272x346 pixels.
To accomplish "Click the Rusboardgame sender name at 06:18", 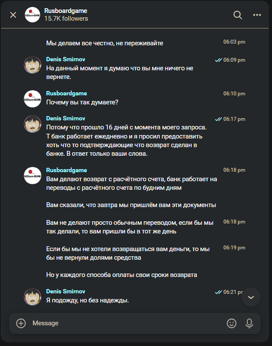I will point(66,170).
